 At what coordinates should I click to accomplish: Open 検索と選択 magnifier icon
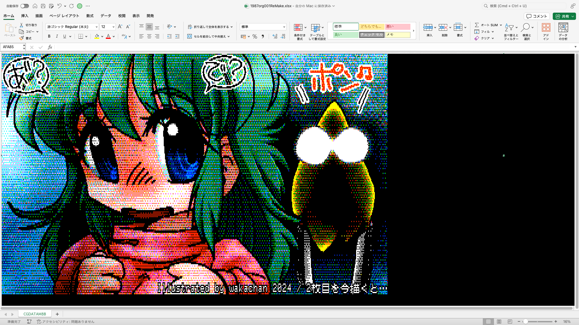tap(525, 27)
